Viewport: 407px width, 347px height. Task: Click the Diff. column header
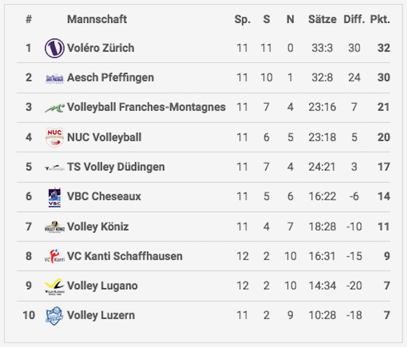click(354, 19)
